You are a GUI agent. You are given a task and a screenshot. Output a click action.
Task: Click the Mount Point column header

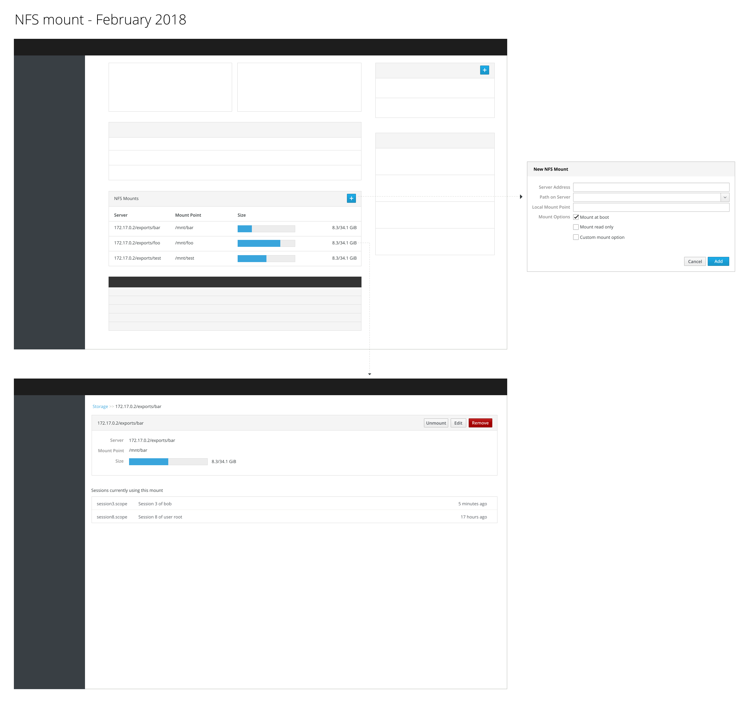click(x=188, y=215)
